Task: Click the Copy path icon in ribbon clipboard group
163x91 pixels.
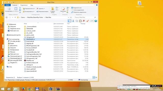Action: [20, 10]
